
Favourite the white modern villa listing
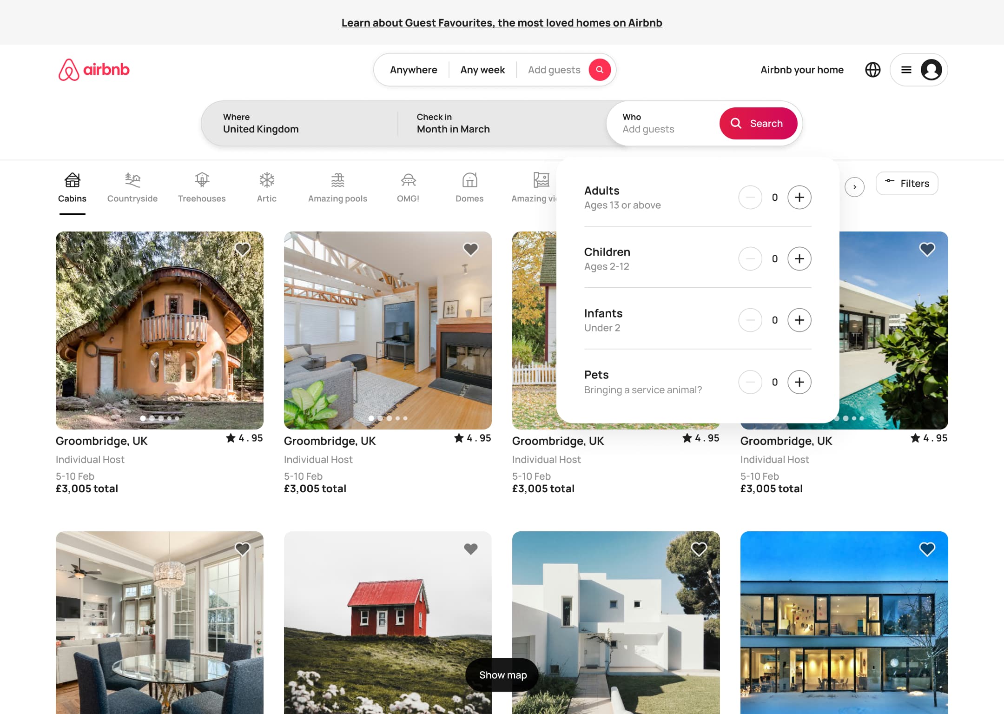(699, 549)
